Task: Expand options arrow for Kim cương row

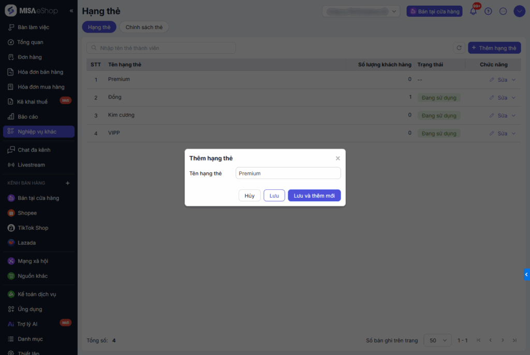Action: [513, 115]
